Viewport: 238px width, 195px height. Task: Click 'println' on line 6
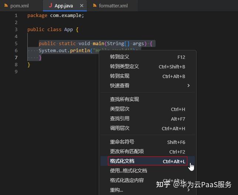click(x=80, y=51)
